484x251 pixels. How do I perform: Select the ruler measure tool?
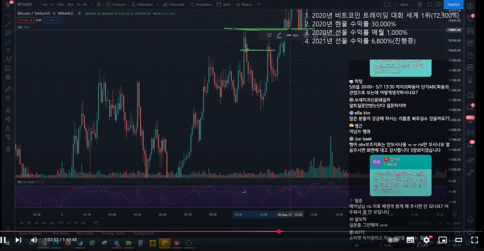pos(8,89)
